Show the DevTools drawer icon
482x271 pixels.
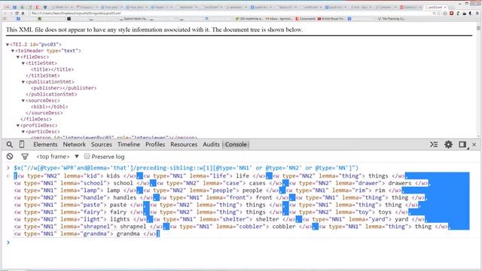434,145
